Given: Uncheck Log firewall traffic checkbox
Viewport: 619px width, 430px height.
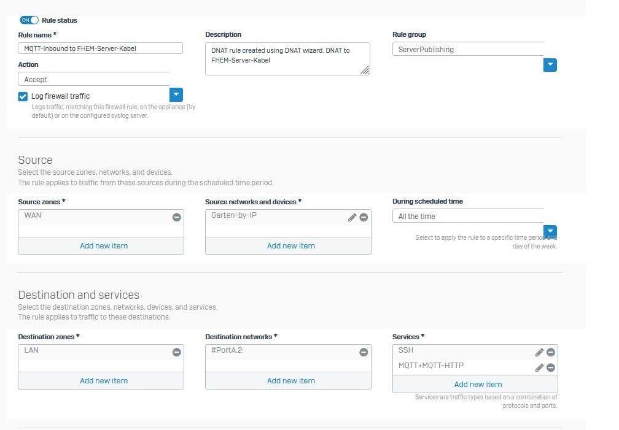Looking at the screenshot, I should point(23,96).
